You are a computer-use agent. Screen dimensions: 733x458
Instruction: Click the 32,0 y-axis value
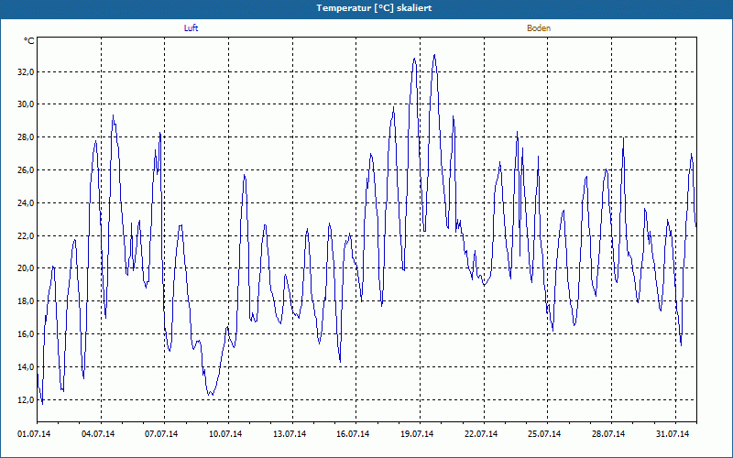(x=26, y=72)
